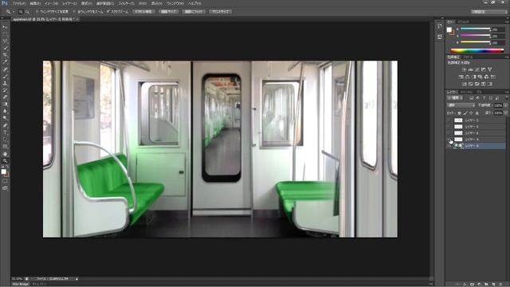
Task: Select the Clone Stamp tool
Action: click(x=5, y=83)
